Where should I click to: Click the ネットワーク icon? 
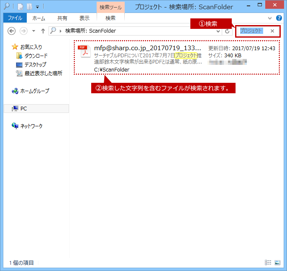click(15, 126)
